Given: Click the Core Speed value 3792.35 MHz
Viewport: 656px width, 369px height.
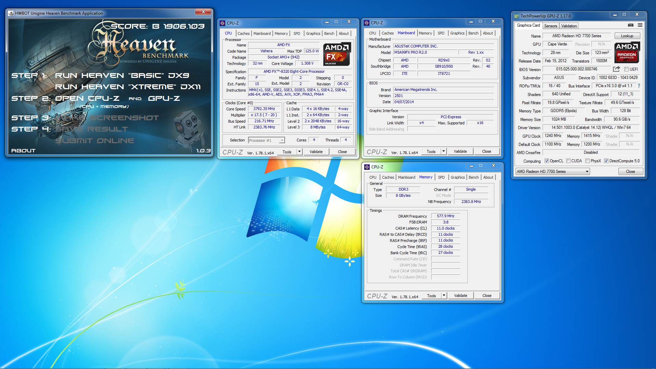Looking at the screenshot, I should 264,109.
